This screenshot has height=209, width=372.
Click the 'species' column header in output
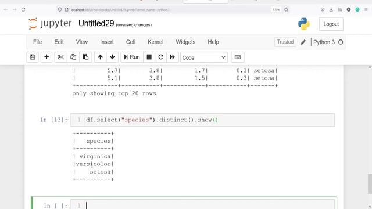point(98,141)
